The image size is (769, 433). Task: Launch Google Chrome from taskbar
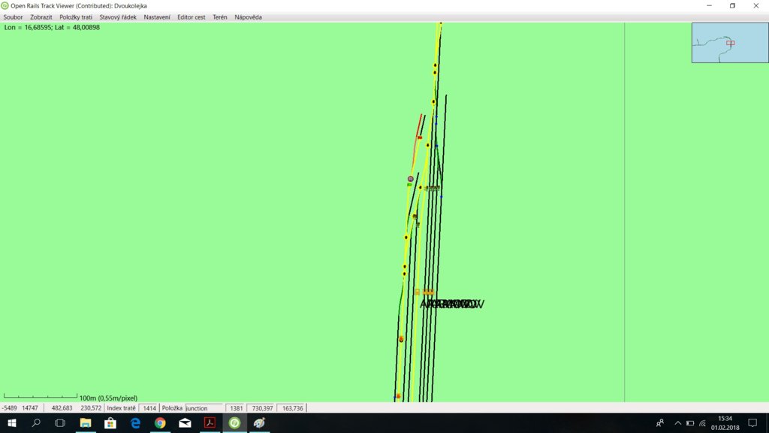(160, 423)
